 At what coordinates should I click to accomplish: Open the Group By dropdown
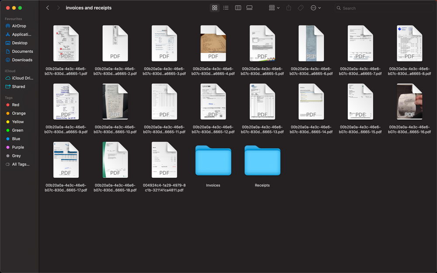tap(274, 8)
